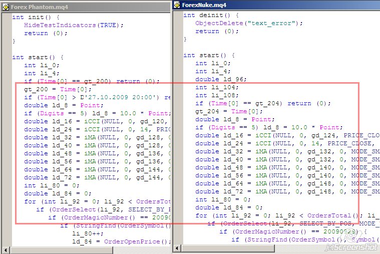Click the 'gt_204 = Time[0];' line
This screenshot has width=380, height=254.
click(x=229, y=111)
